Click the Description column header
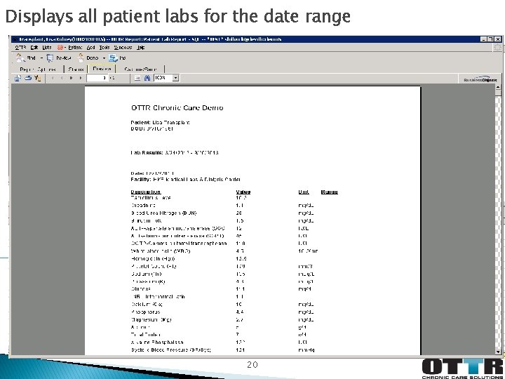Viewport: 505px width, 379px height. tap(146, 192)
